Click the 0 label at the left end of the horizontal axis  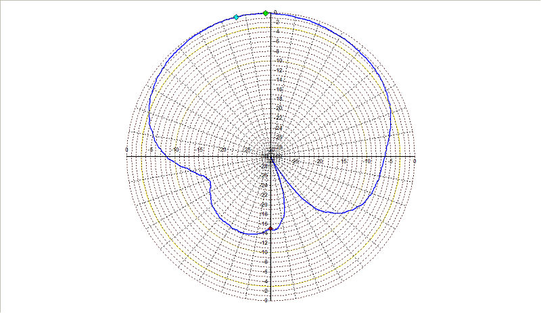point(126,150)
